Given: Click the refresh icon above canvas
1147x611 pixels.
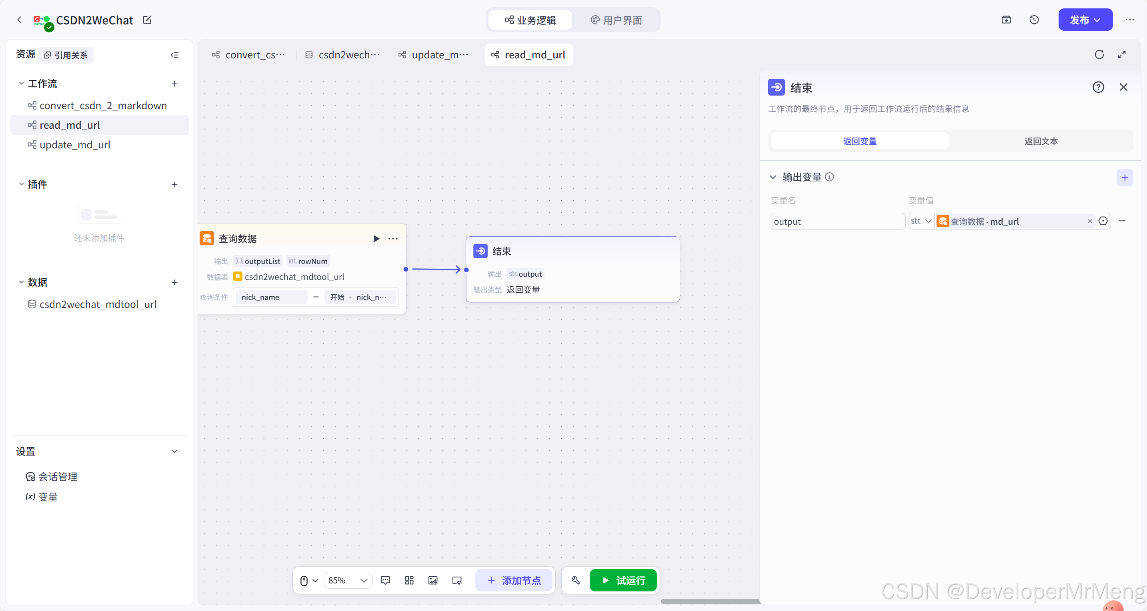Looking at the screenshot, I should pyautogui.click(x=1099, y=55).
